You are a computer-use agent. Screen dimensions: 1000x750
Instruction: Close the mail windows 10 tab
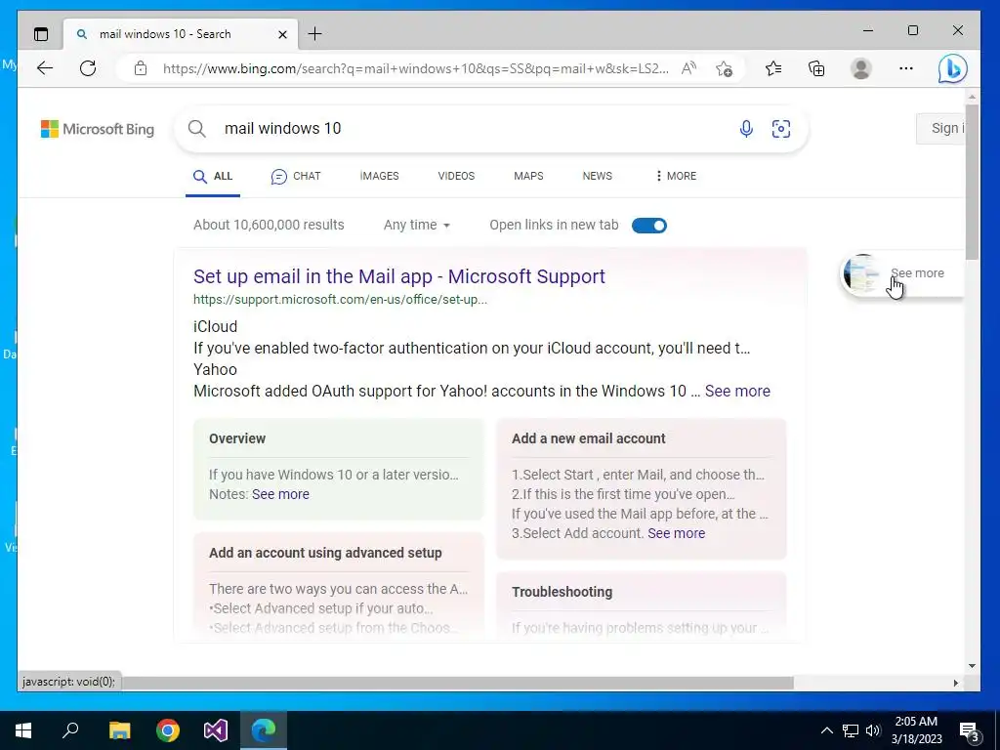tap(282, 34)
